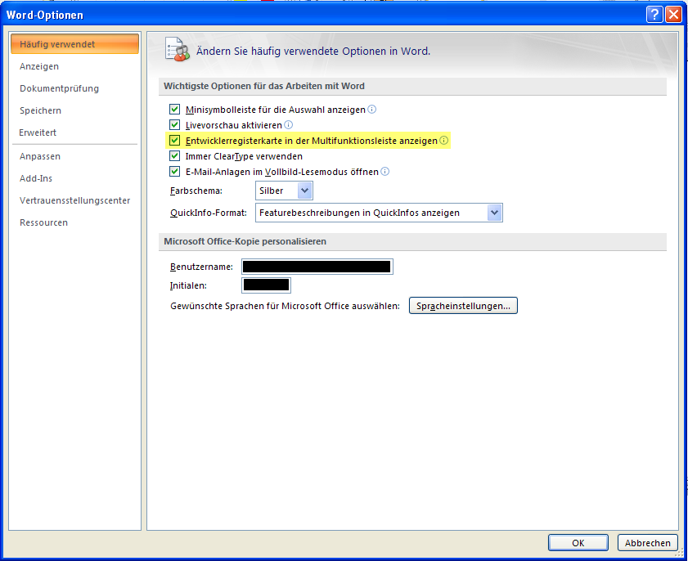The height and width of the screenshot is (561, 688).
Task: Click the Spracheinstellungen... button
Action: [463, 306]
